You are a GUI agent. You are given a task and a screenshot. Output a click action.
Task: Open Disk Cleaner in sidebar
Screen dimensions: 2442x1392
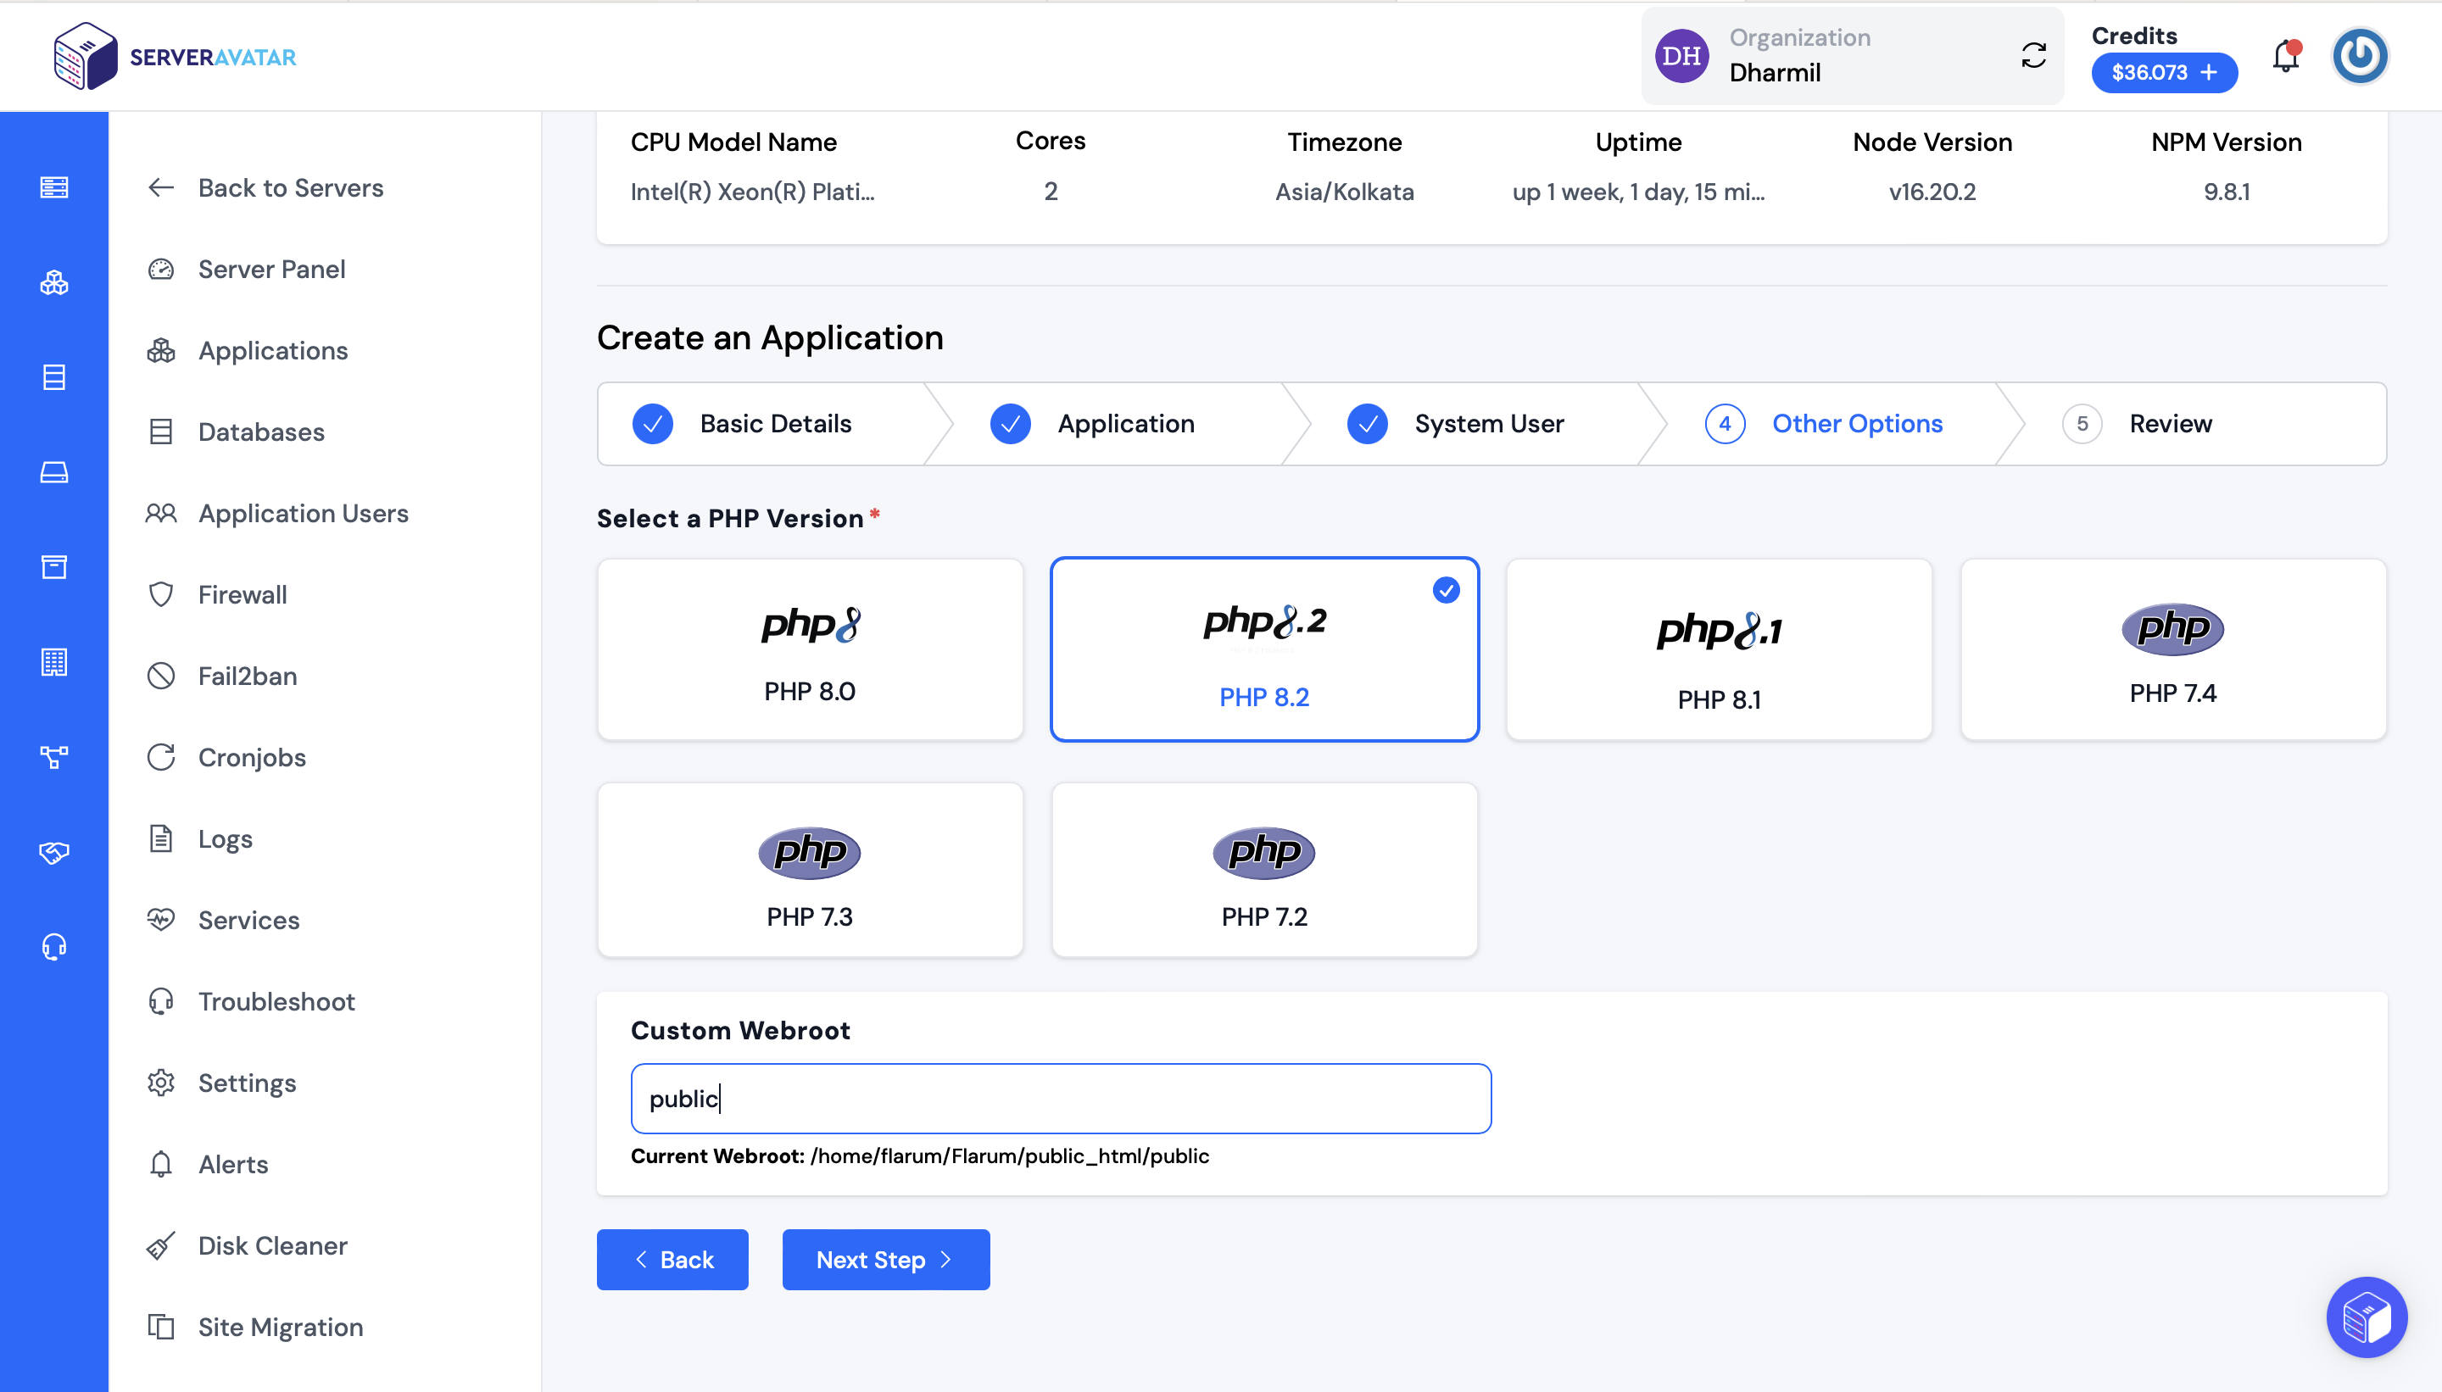(247, 1245)
